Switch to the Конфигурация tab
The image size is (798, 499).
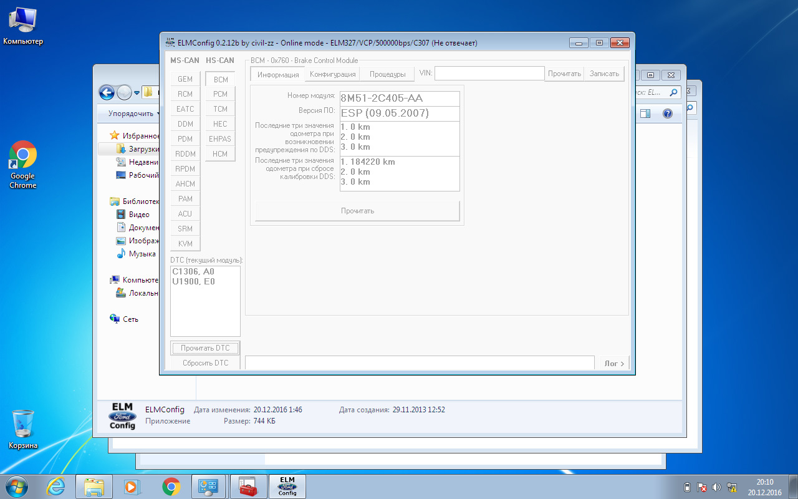point(333,74)
